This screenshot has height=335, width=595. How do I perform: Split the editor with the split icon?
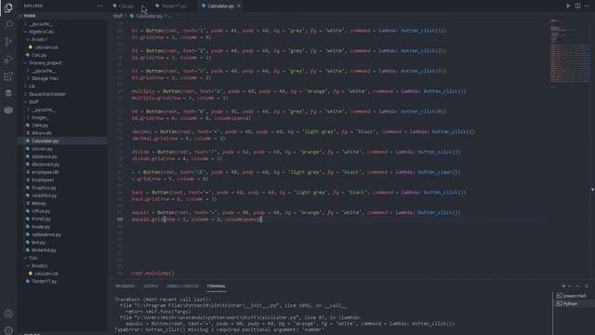pos(577,6)
